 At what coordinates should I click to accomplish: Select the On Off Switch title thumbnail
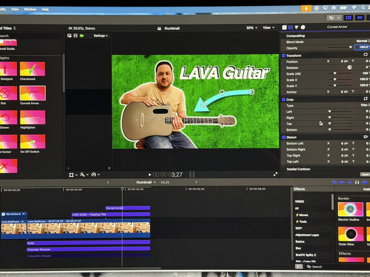pos(33,142)
